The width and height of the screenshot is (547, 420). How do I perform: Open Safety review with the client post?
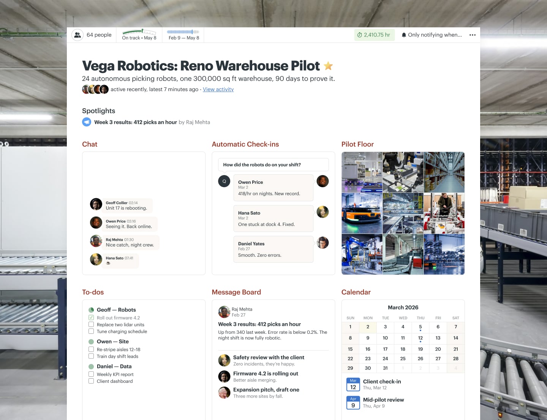click(x=269, y=357)
